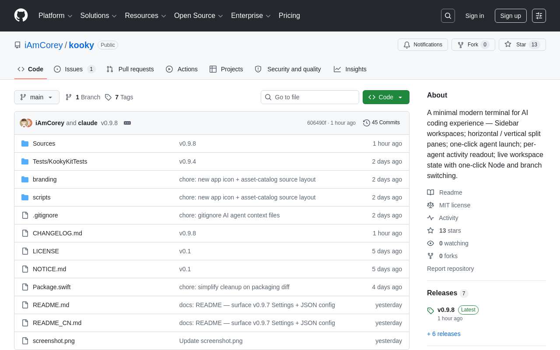Click the Sign up button
Screen dimensions: 560x350
click(511, 16)
